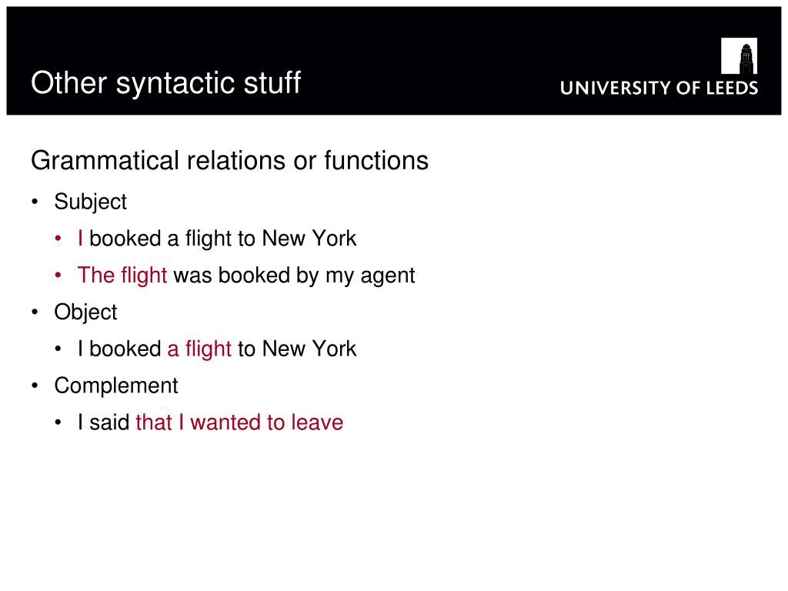Click the red clause that I wanted to leave
This screenshot has height=591, width=788.
coord(239,422)
